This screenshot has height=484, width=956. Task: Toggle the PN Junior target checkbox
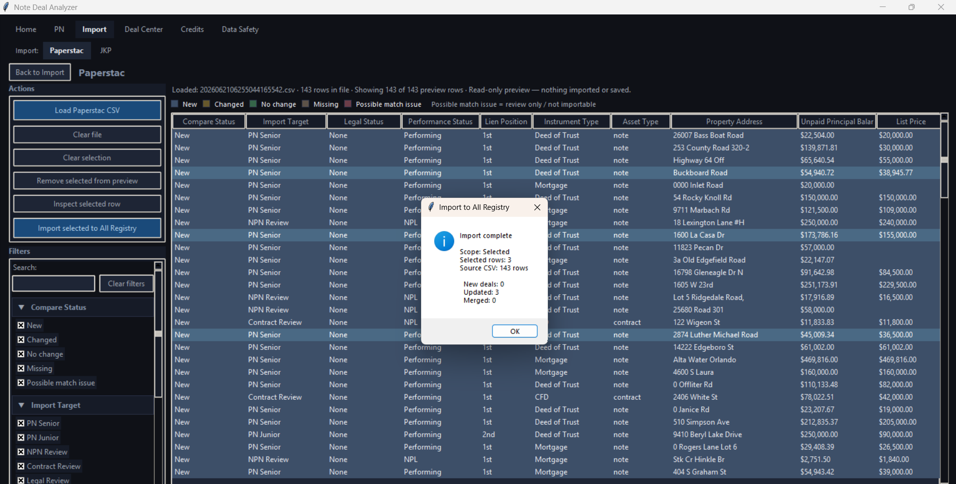21,438
